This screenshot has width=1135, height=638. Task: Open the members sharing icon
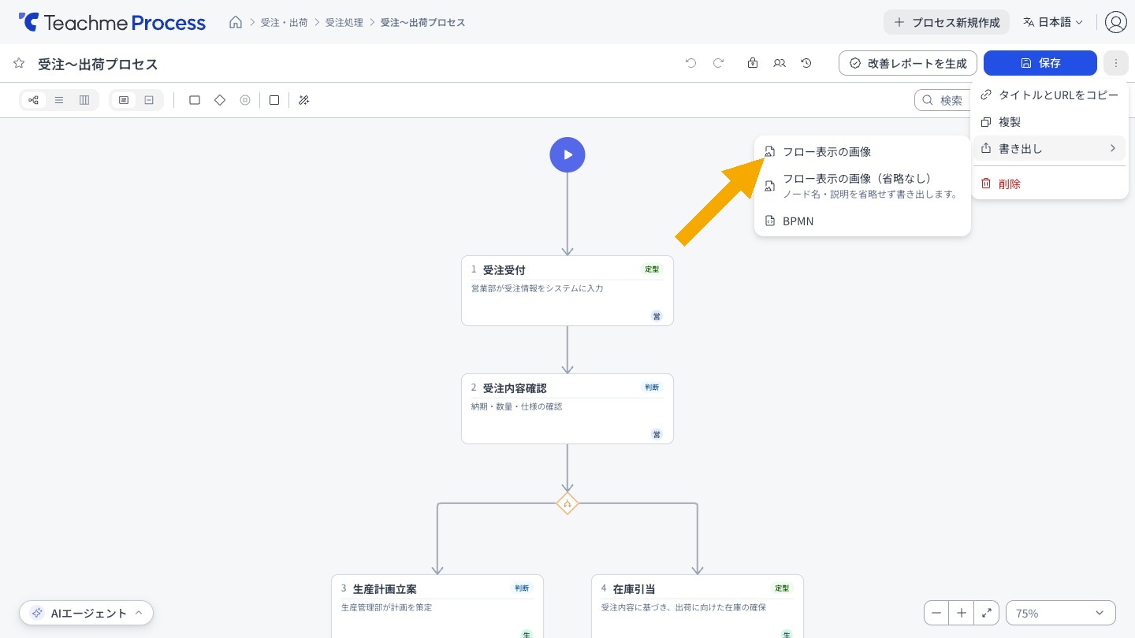coord(780,63)
